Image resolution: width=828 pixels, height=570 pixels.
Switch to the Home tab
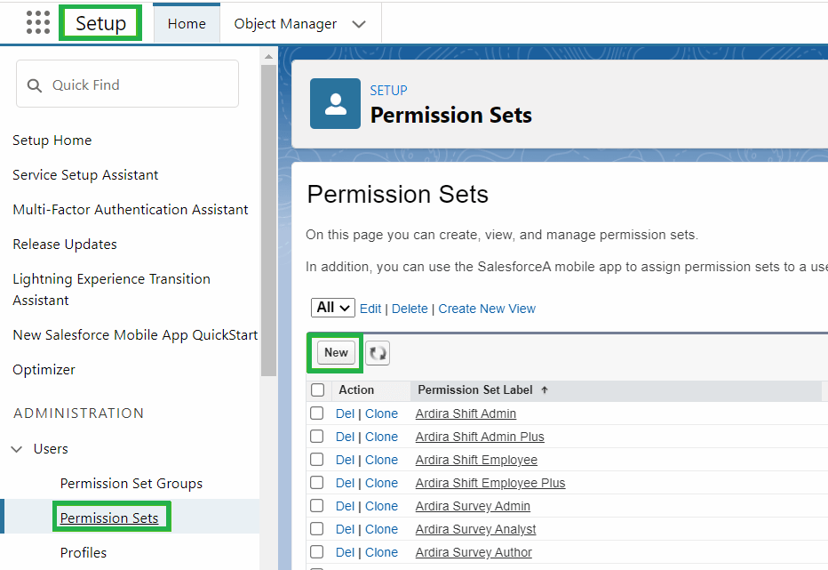pos(186,22)
